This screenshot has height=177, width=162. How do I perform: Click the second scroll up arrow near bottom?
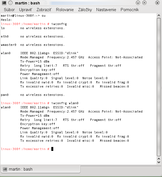point(159,159)
